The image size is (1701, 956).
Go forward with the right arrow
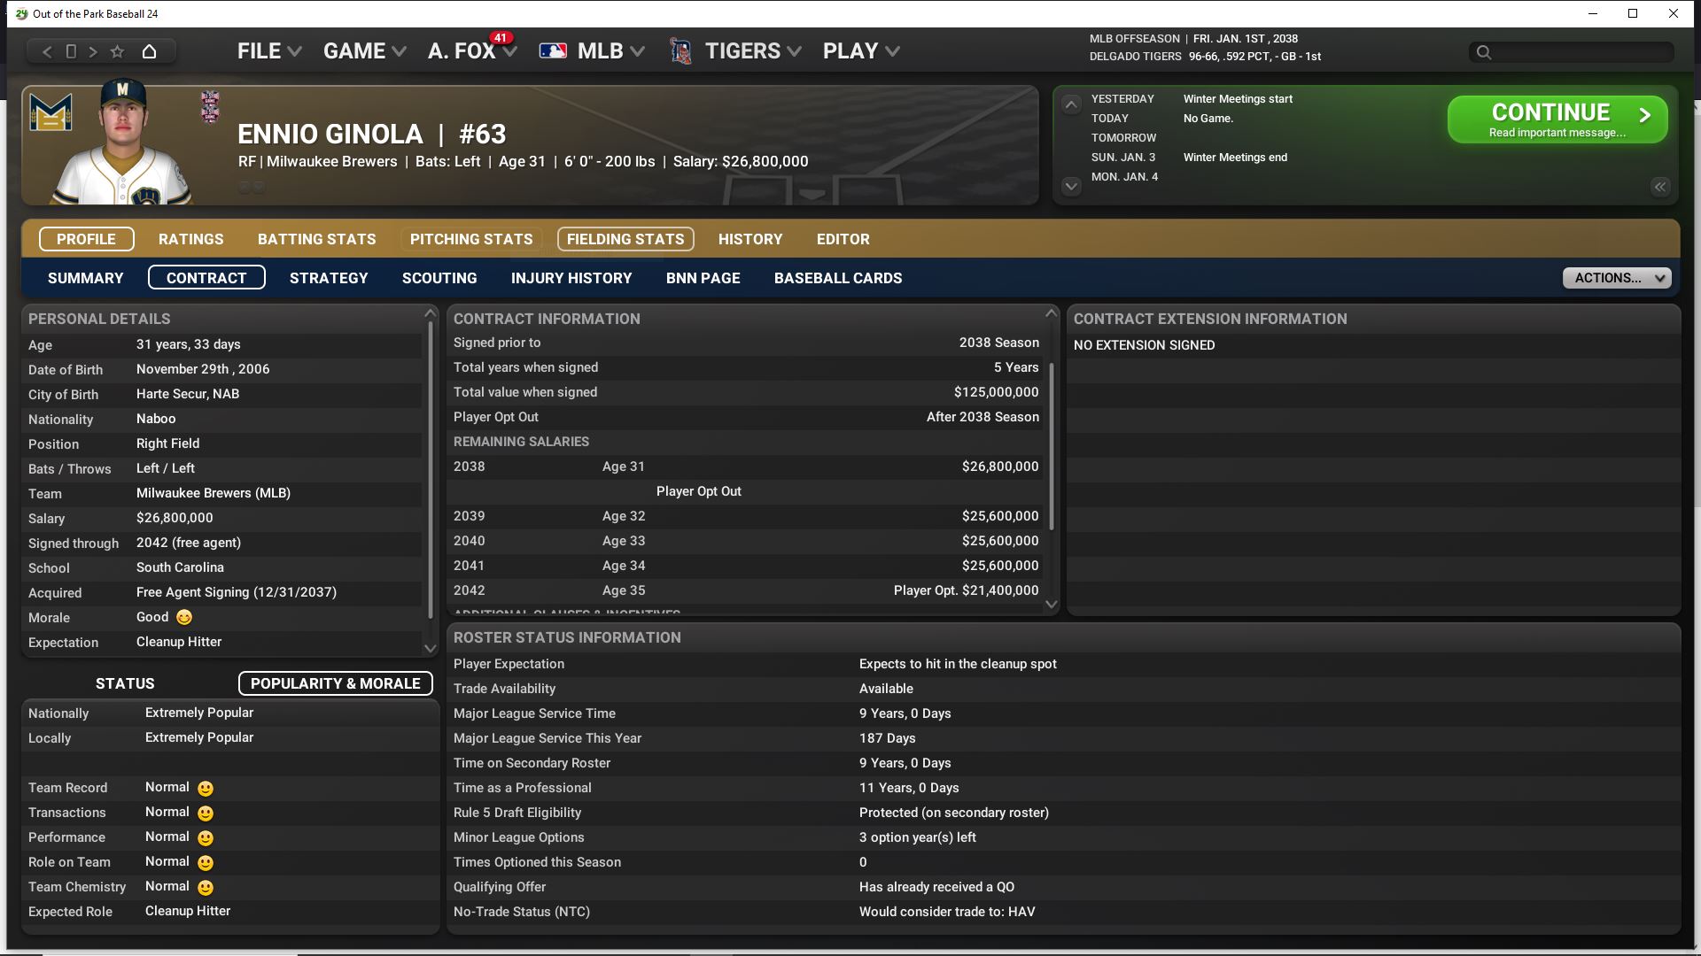pyautogui.click(x=93, y=51)
